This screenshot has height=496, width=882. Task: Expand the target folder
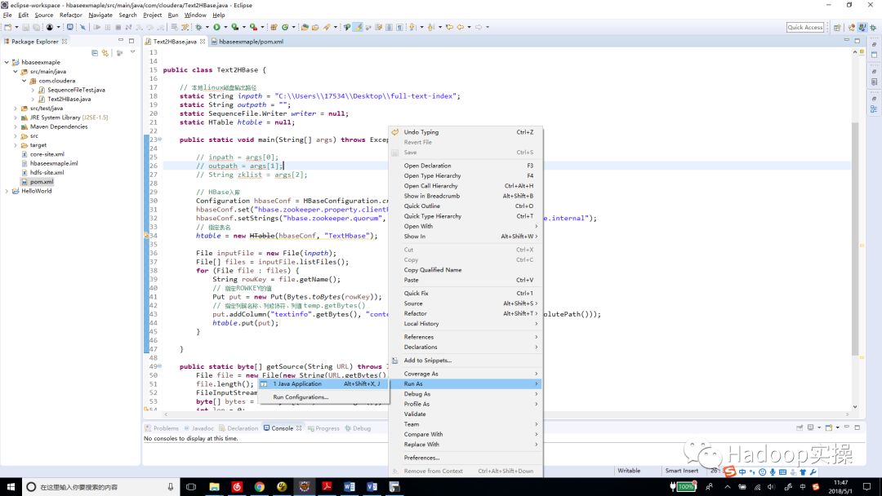(x=16, y=145)
